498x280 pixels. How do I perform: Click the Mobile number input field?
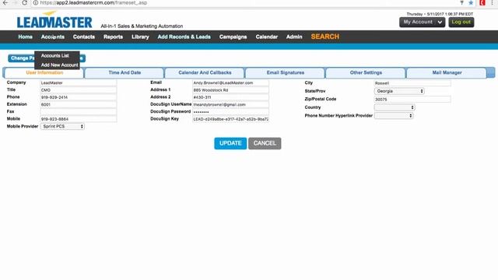78,119
